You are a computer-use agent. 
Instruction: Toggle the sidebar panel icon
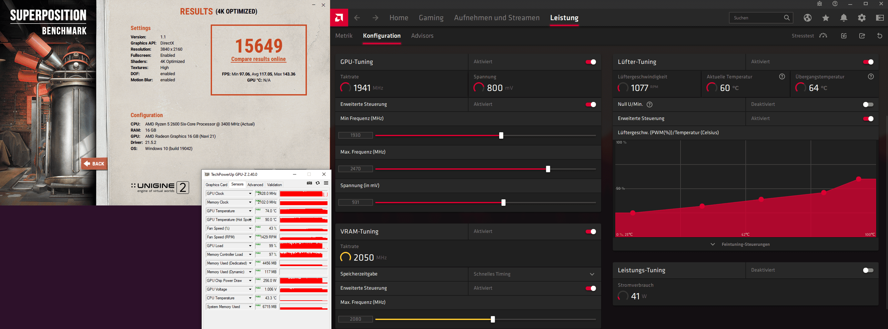pyautogui.click(x=880, y=17)
